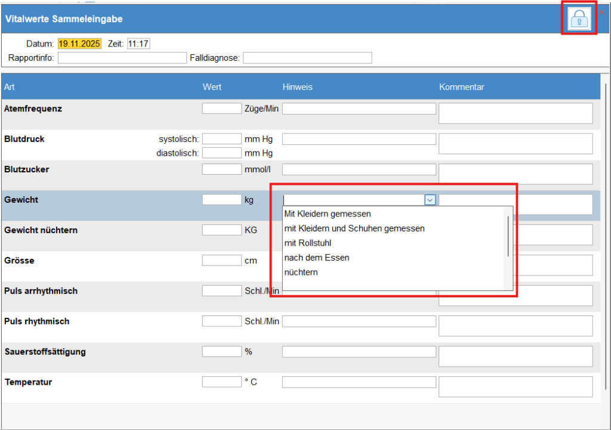Click the dropdown list scrollbar
The width and height of the screenshot is (611, 430).
pyautogui.click(x=508, y=237)
